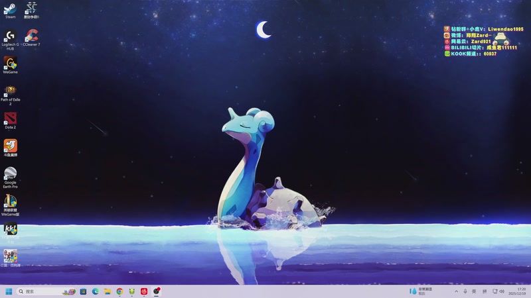Toggle the Pinyin input mode indicator
The height and width of the screenshot is (298, 531).
point(485,291)
